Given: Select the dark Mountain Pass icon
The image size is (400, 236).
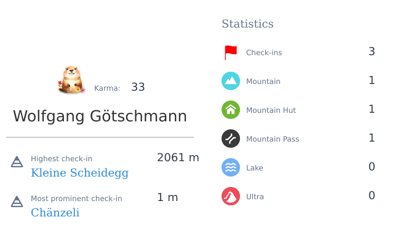Looking at the screenshot, I should [231, 139].
